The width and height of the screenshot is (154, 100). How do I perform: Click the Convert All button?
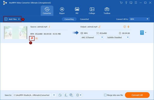point(137,95)
